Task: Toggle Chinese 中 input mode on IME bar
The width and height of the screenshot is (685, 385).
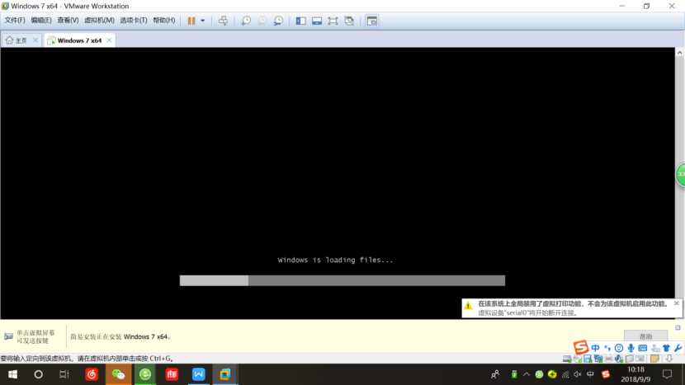Action: (595, 348)
